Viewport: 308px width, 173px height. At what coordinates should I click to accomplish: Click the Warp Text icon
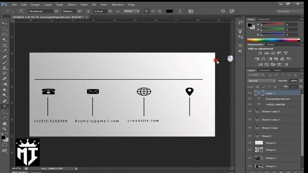(x=180, y=12)
